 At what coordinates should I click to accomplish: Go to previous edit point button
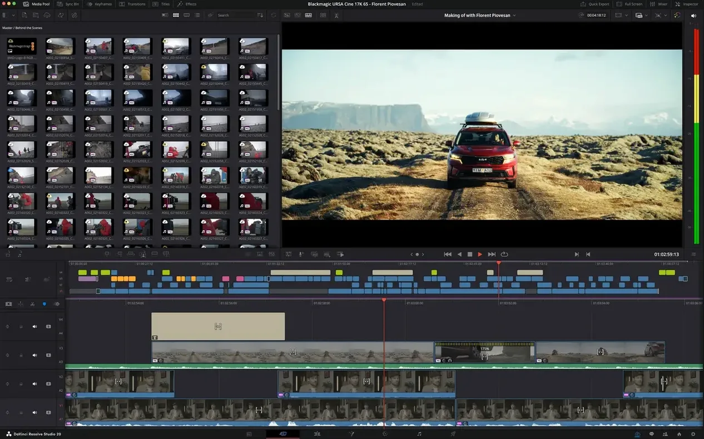point(588,254)
